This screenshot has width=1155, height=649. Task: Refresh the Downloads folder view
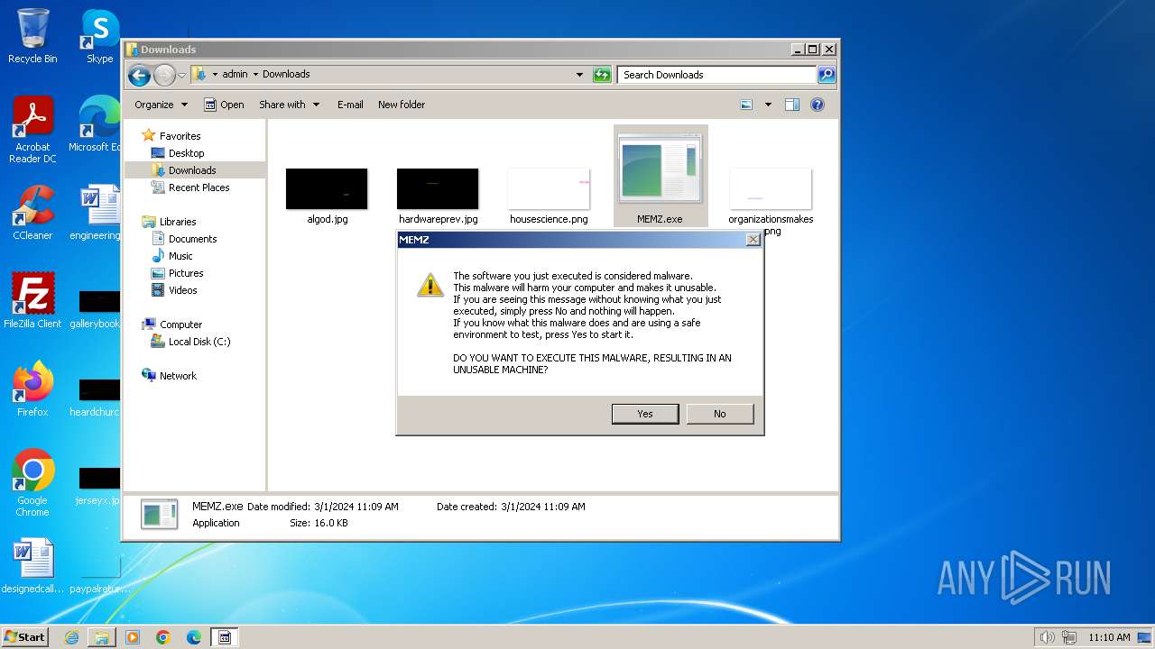coord(602,75)
